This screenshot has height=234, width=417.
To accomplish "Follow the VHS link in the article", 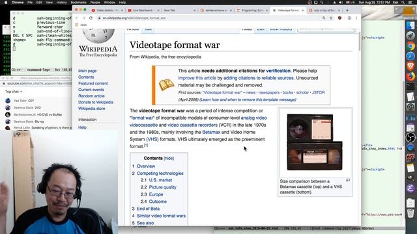I will pos(152,139).
